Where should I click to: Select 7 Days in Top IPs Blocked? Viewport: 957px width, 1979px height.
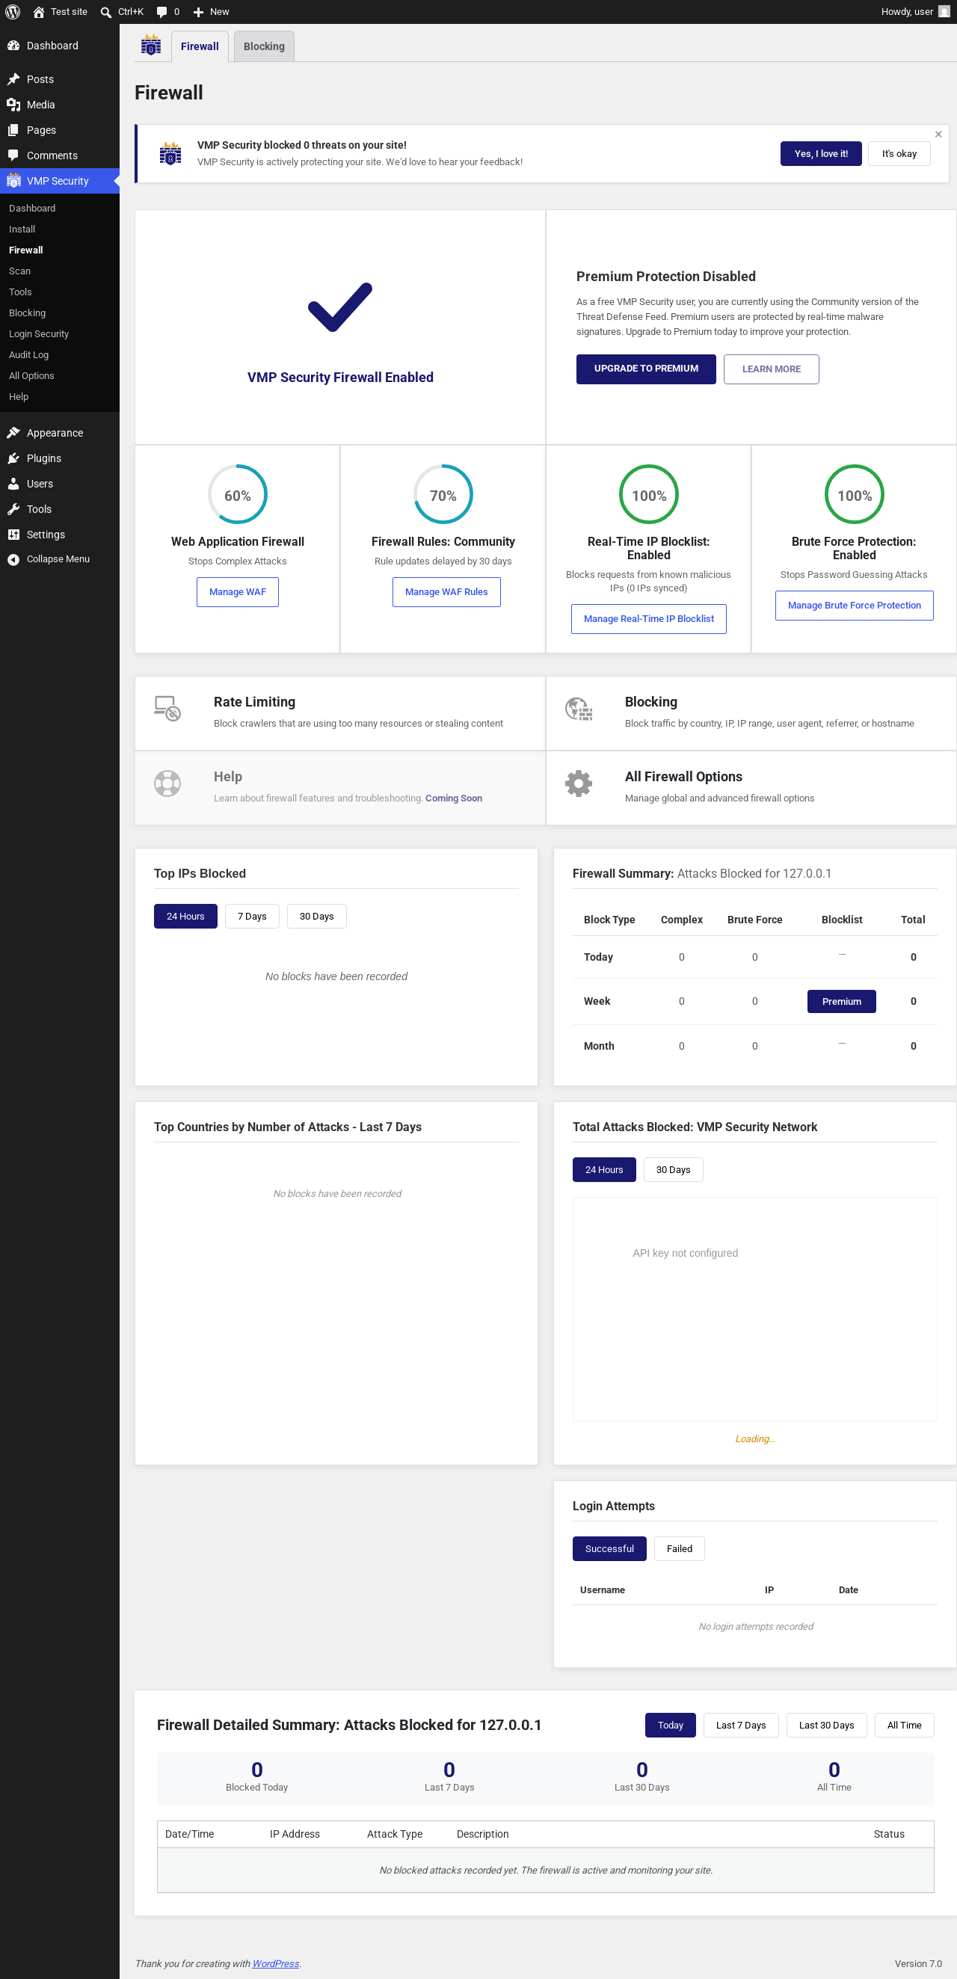point(252,916)
